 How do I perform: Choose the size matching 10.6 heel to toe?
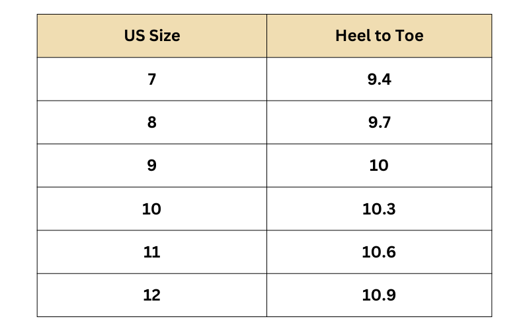tap(152, 252)
